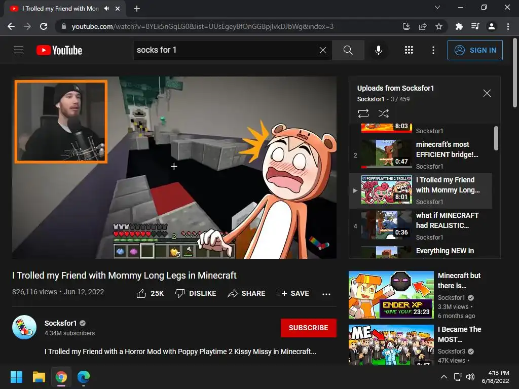Open Windows Start menu
The width and height of the screenshot is (519, 389).
click(x=16, y=377)
